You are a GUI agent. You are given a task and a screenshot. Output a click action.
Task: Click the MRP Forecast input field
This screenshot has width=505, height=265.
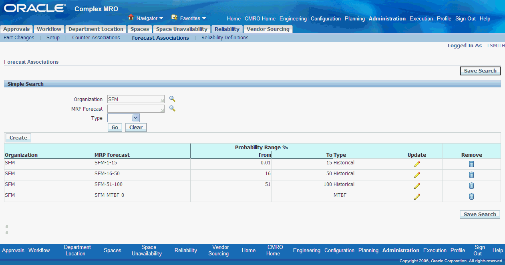[136, 109]
